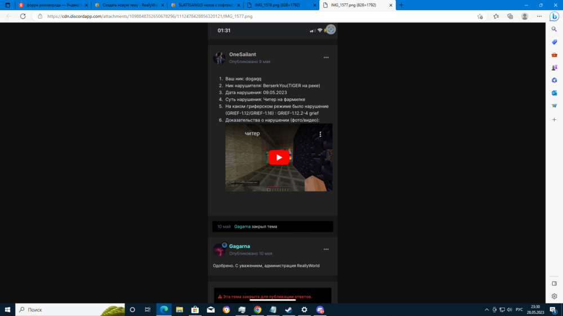Show hidden system tray icons
The image size is (563, 316).
tap(486, 310)
